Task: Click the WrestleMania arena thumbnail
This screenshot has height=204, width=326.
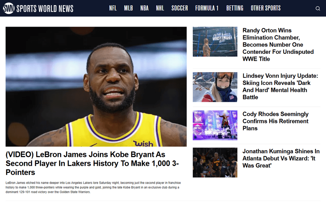Action: (x=215, y=42)
